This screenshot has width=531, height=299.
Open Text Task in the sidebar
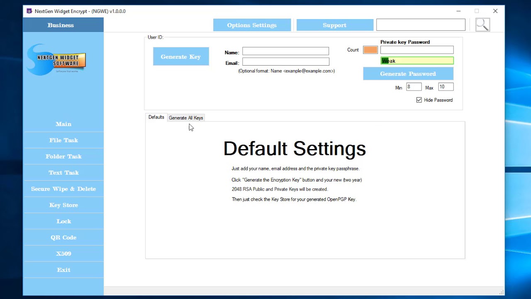[63, 172]
